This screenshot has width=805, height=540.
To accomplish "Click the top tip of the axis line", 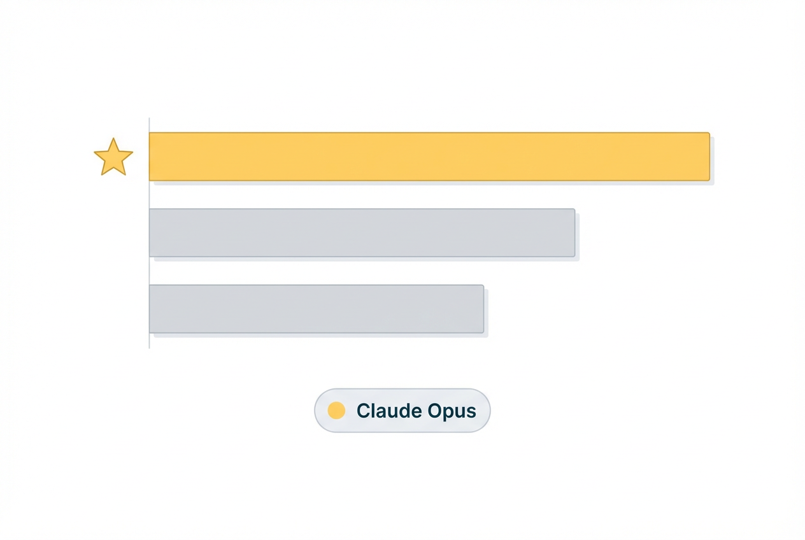I will coord(149,119).
